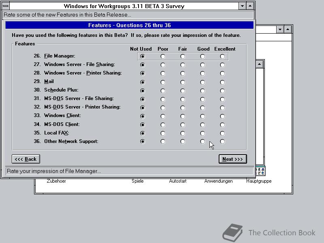Viewport: 324px width, 243px height.
Task: Rate Schedule Plus as Excellent
Action: pos(222,91)
